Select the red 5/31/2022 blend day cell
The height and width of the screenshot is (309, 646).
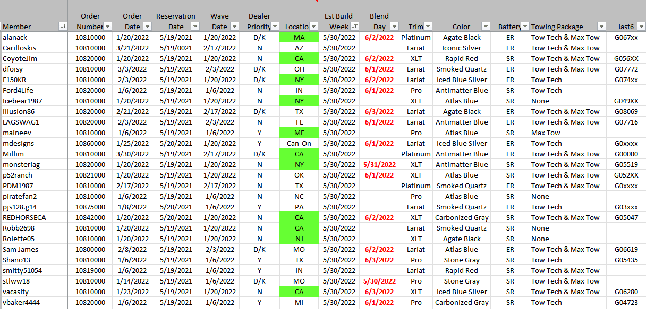[379, 164]
